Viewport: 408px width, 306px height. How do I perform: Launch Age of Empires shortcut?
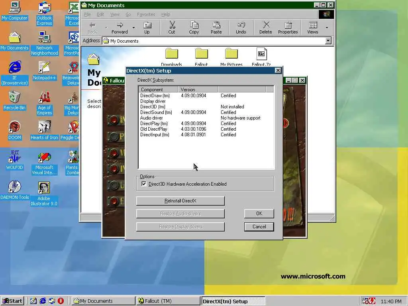coord(44,103)
